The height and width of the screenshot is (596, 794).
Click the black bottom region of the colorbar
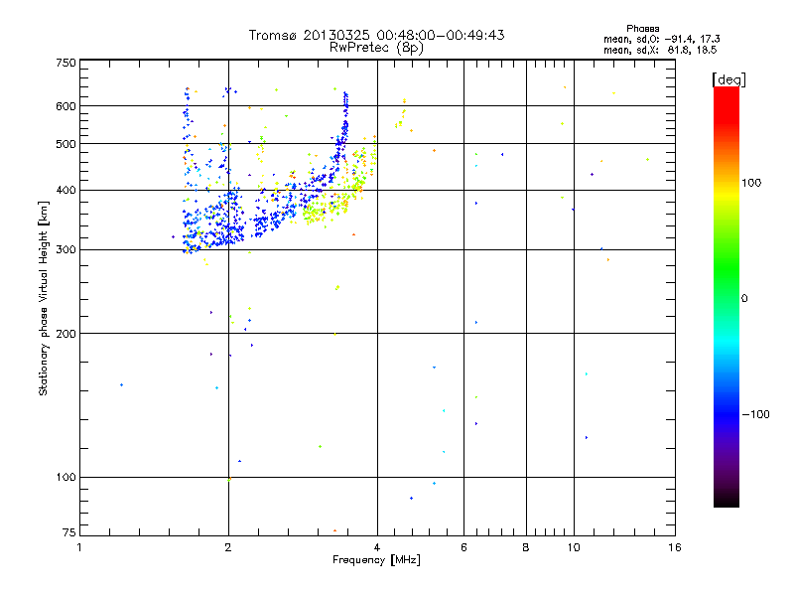tap(727, 500)
